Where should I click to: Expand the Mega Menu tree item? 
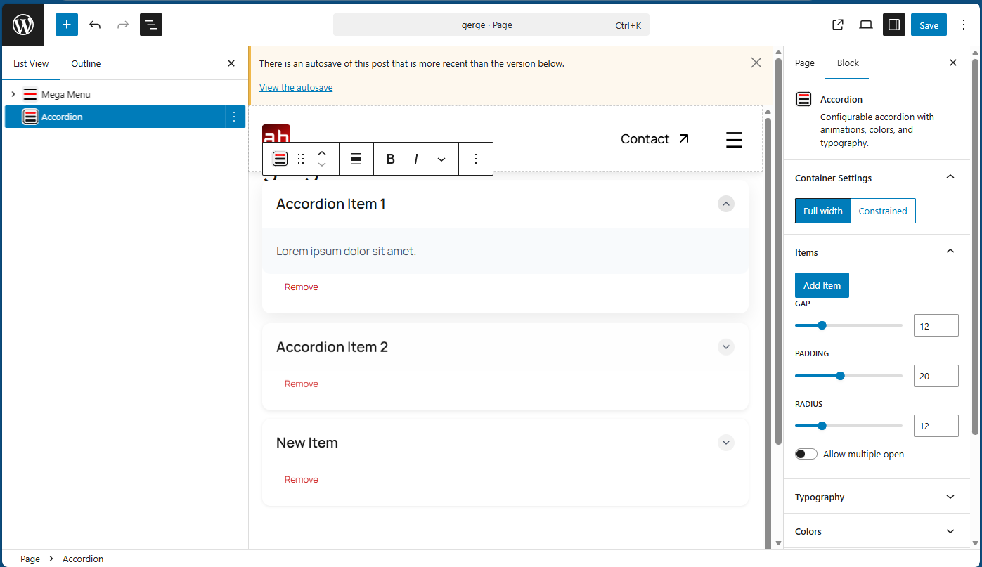pos(13,94)
